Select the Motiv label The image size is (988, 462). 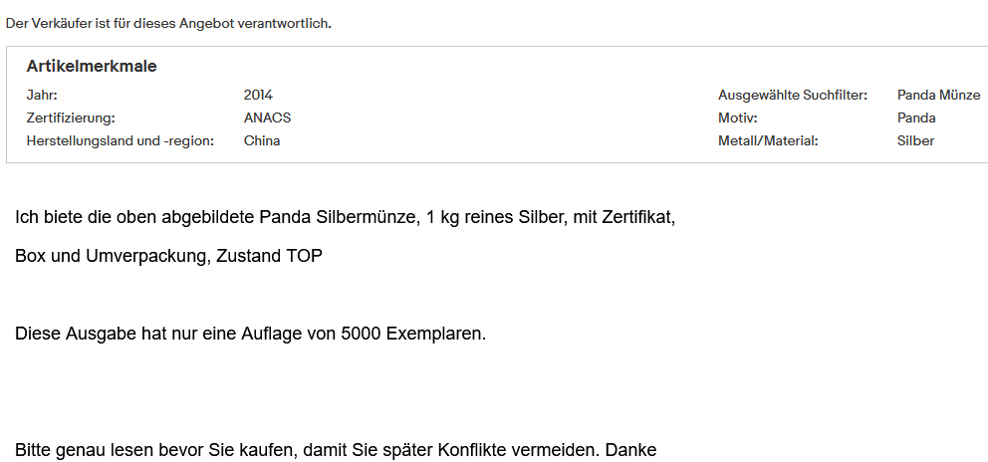(738, 118)
